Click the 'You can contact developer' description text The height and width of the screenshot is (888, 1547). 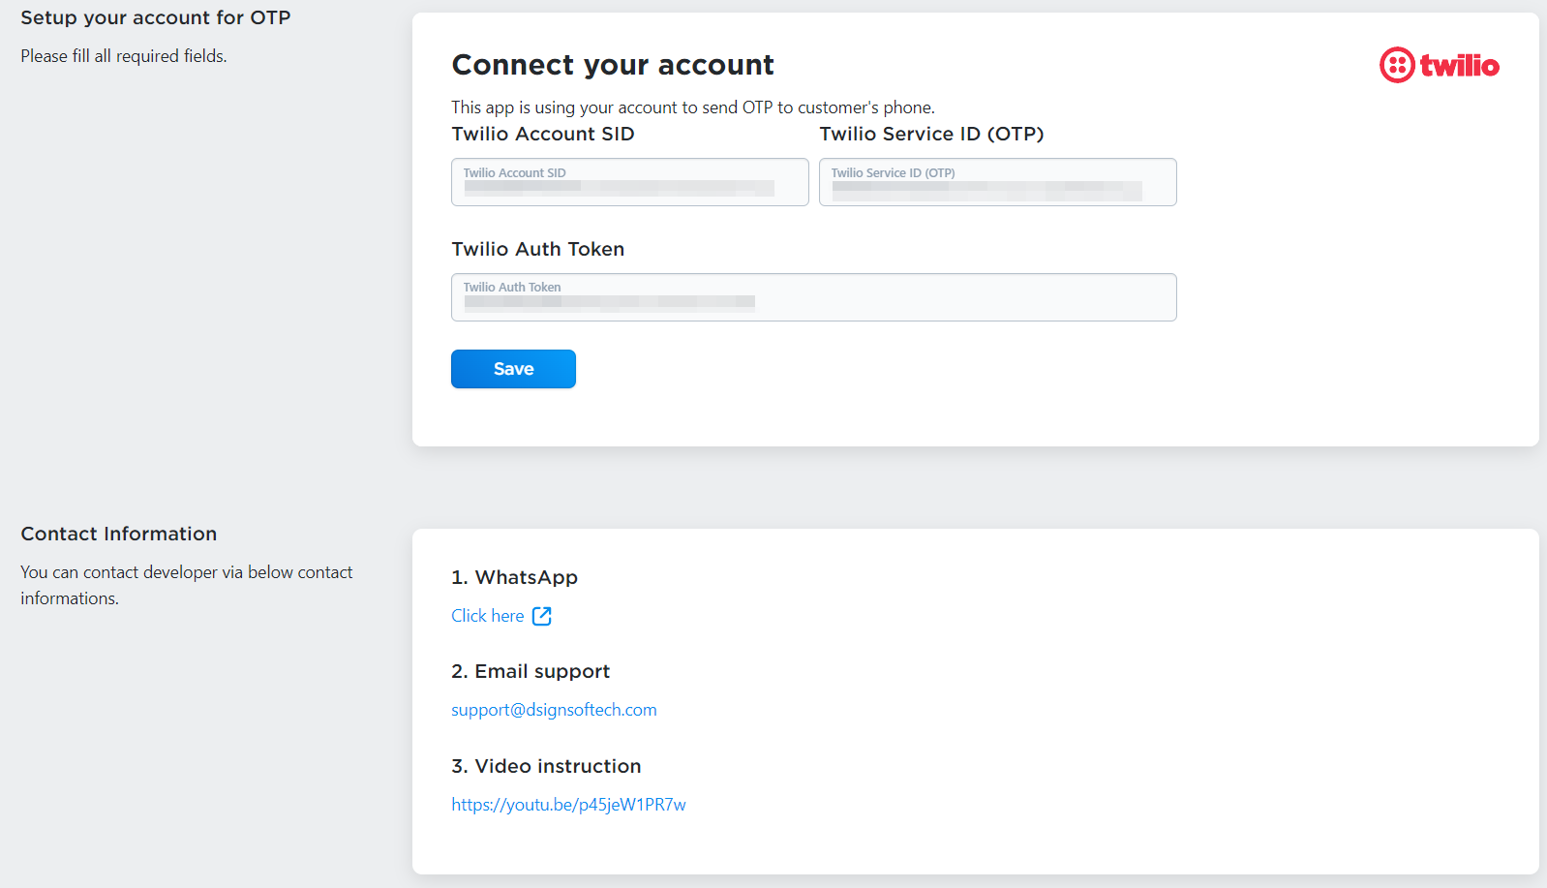[187, 585]
